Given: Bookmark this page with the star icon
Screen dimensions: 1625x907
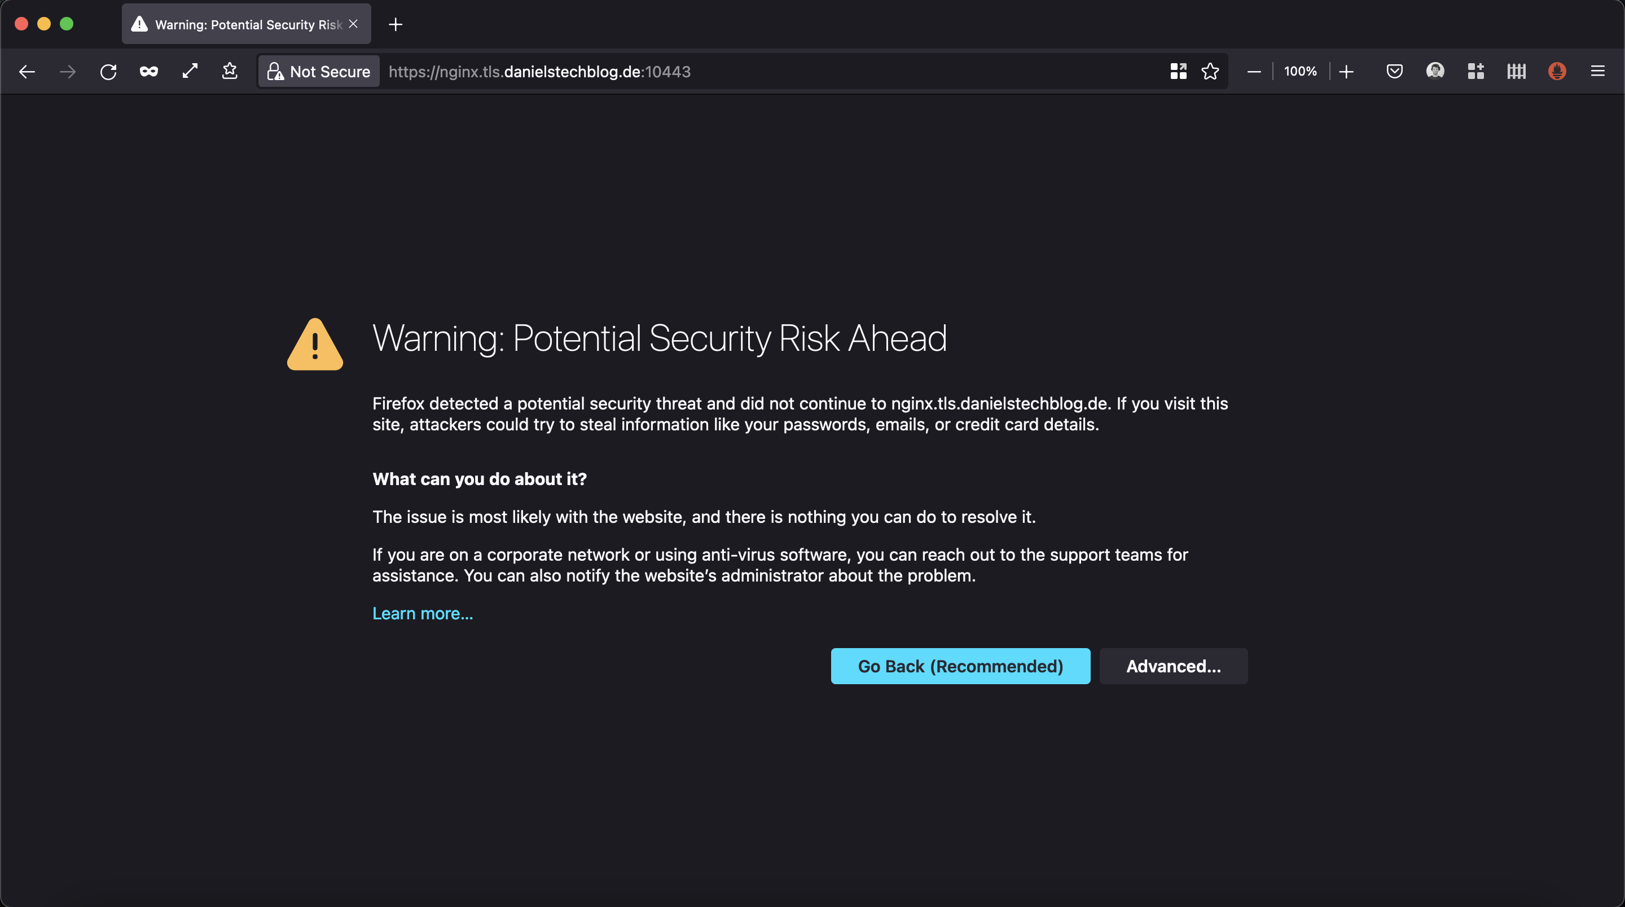Looking at the screenshot, I should [x=1210, y=72].
